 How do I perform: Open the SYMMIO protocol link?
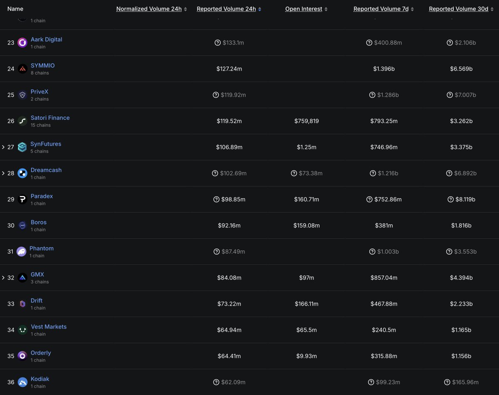(42, 66)
